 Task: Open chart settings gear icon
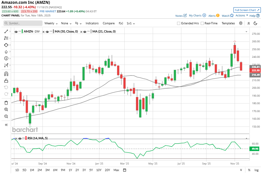click(x=241, y=23)
